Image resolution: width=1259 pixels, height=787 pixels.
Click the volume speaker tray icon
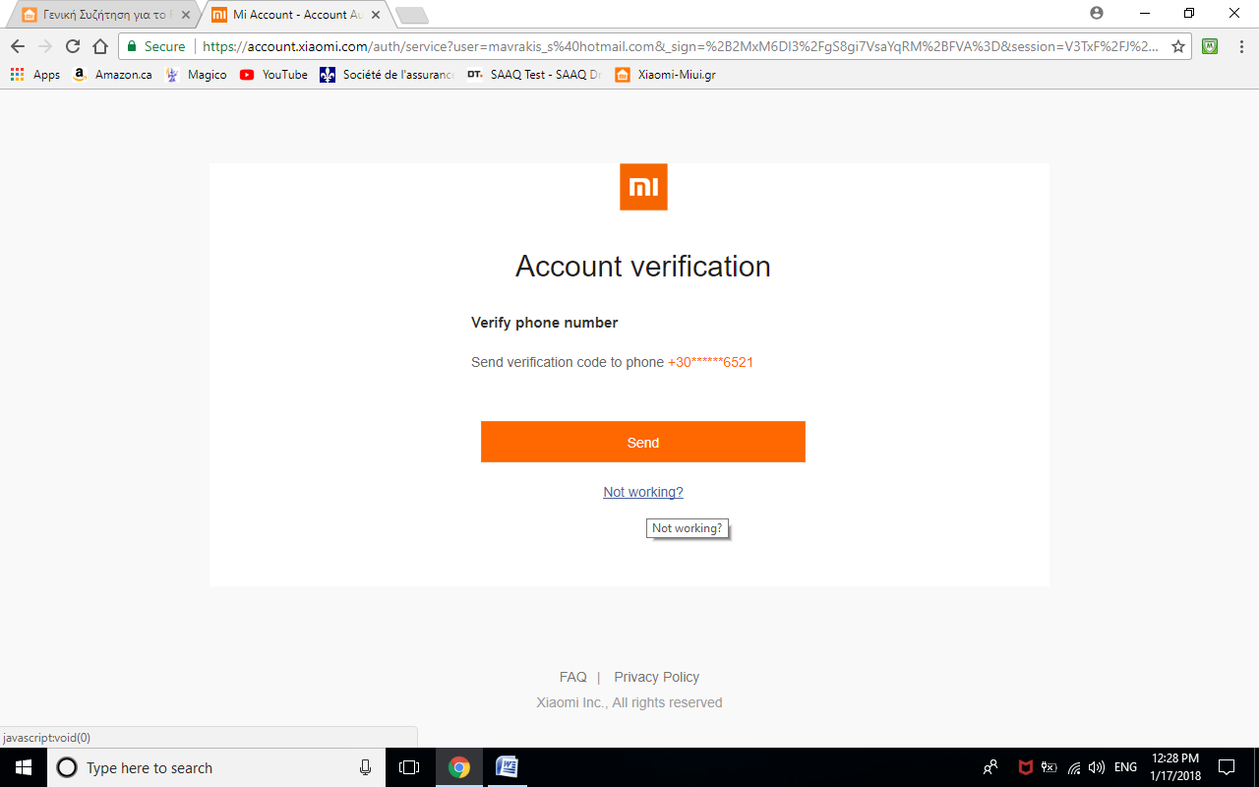(x=1097, y=767)
